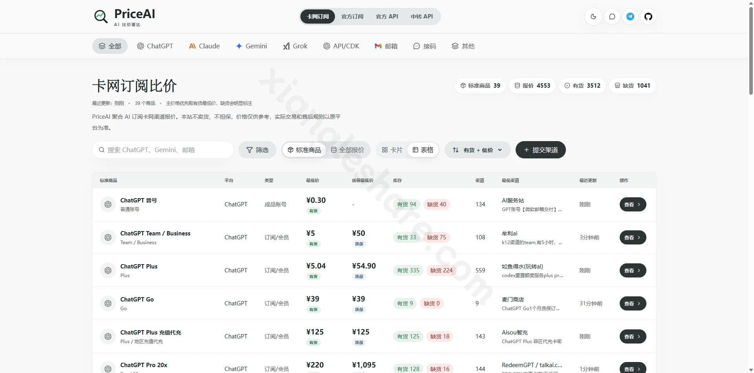Click the Aisou智充 channel name

(x=515, y=333)
